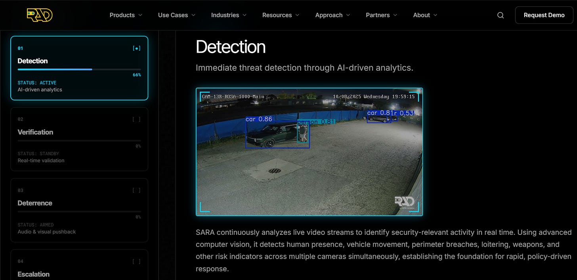Screen dimensions: 577x280
Task: Click the RAD logo in header
Action: pyautogui.click(x=40, y=15)
